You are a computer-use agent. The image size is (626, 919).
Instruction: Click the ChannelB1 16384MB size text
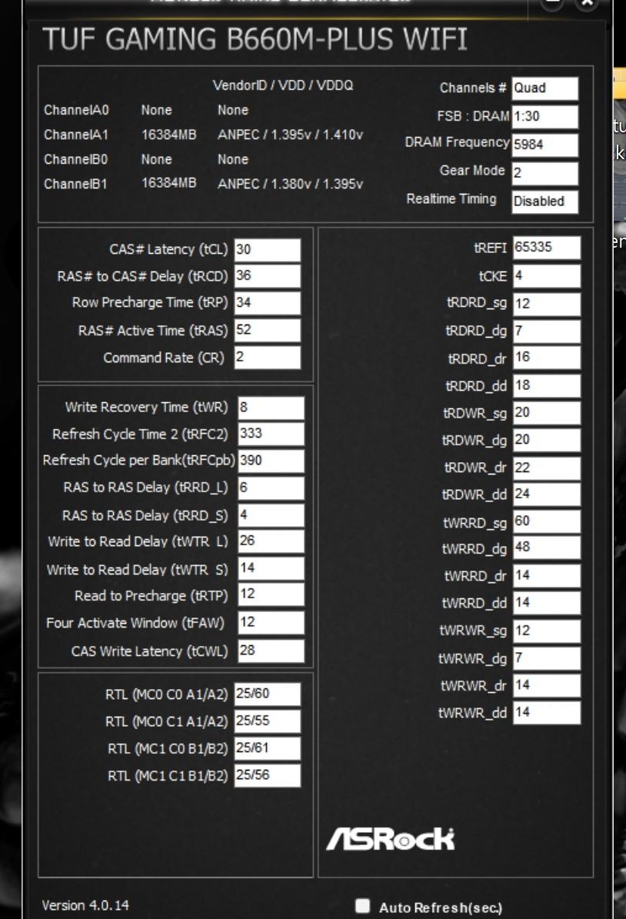pyautogui.click(x=169, y=183)
